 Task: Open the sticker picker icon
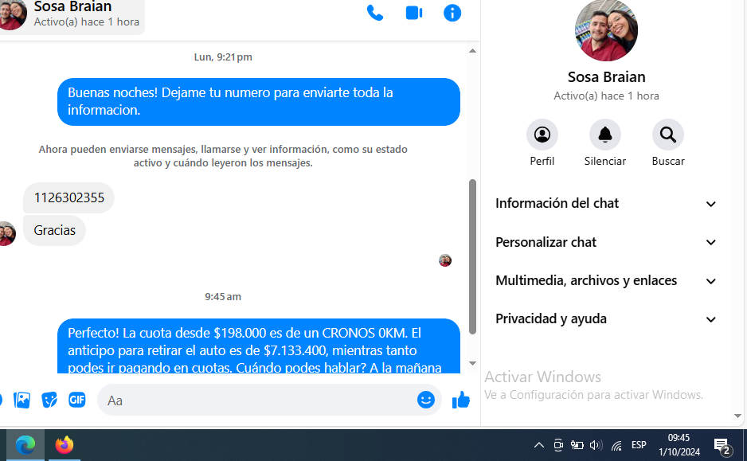(x=49, y=400)
